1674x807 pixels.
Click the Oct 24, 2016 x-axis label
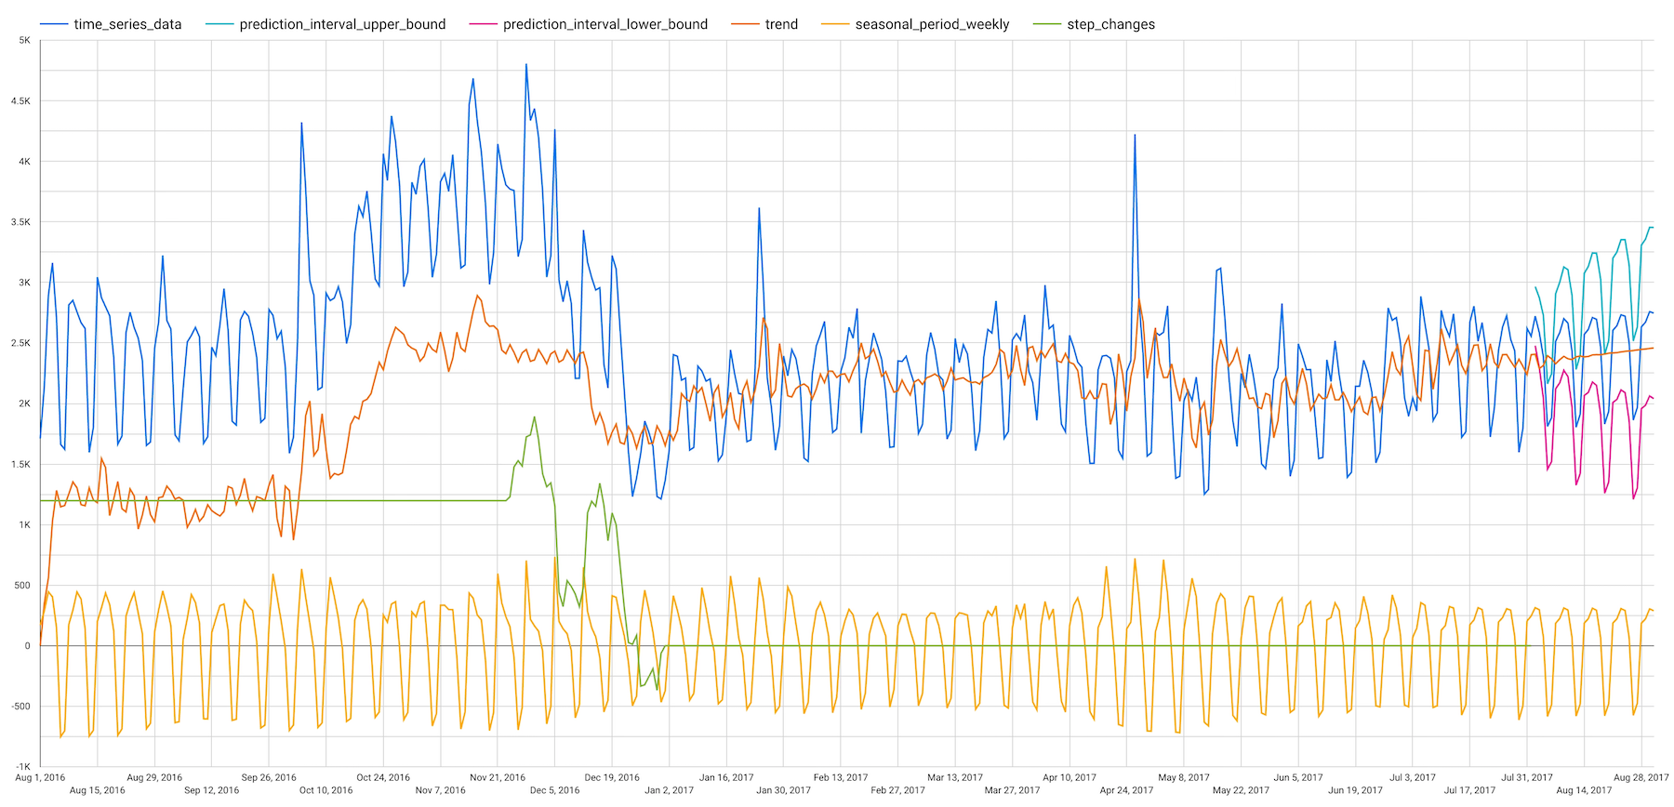(x=383, y=777)
